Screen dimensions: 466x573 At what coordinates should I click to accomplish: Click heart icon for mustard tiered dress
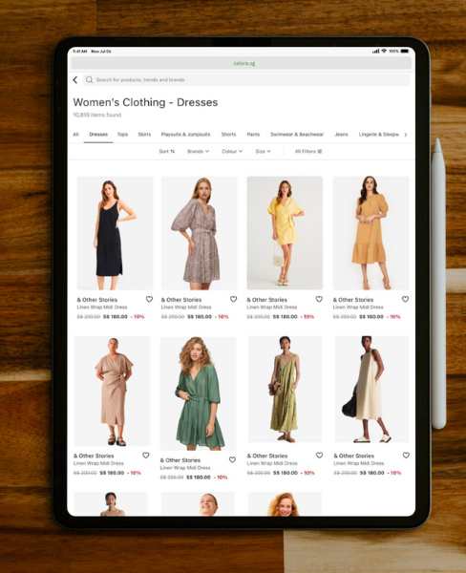point(405,299)
